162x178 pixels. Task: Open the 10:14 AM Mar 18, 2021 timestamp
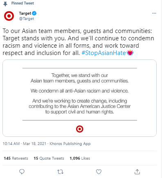tap(25, 144)
